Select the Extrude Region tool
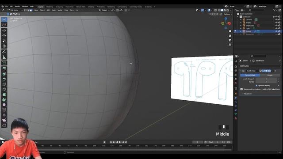 point(4,69)
